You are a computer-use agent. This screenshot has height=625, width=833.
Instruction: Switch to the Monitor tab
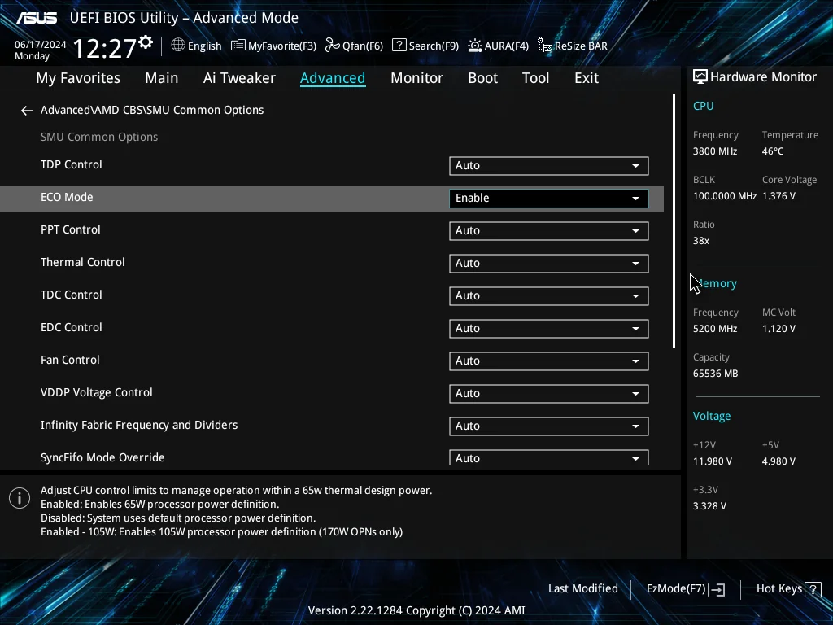416,78
